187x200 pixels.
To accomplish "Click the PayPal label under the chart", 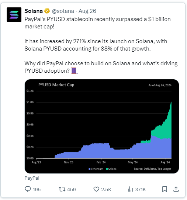I will click(32, 178).
